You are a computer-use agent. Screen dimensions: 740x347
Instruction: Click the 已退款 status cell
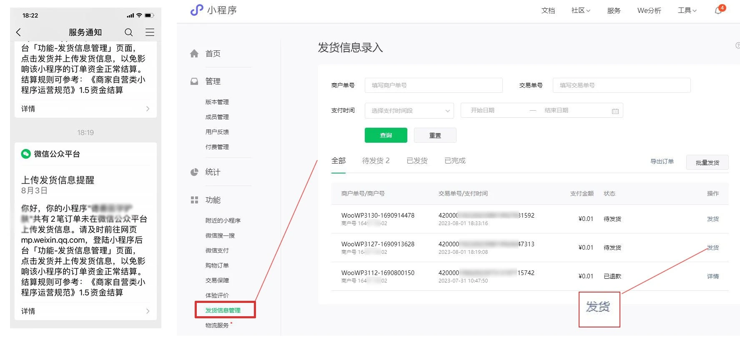tap(612, 276)
